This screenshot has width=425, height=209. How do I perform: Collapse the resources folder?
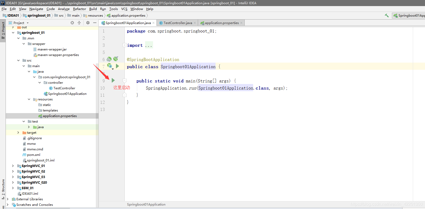[x=29, y=99]
